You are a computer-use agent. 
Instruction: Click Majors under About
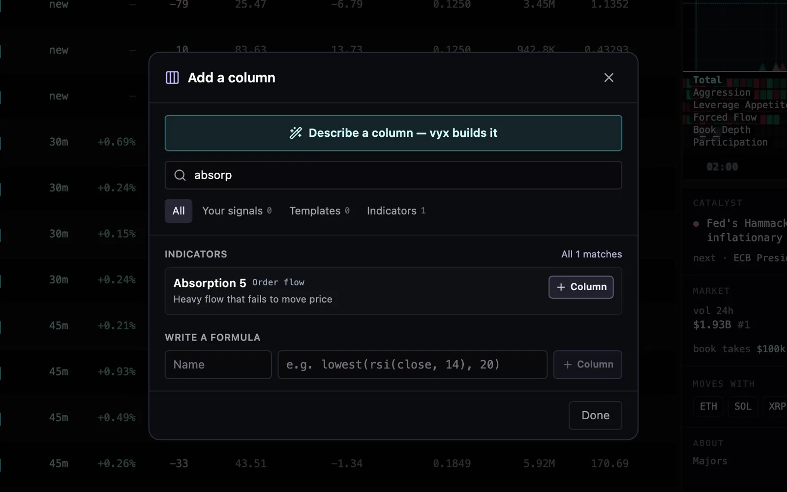click(x=710, y=461)
